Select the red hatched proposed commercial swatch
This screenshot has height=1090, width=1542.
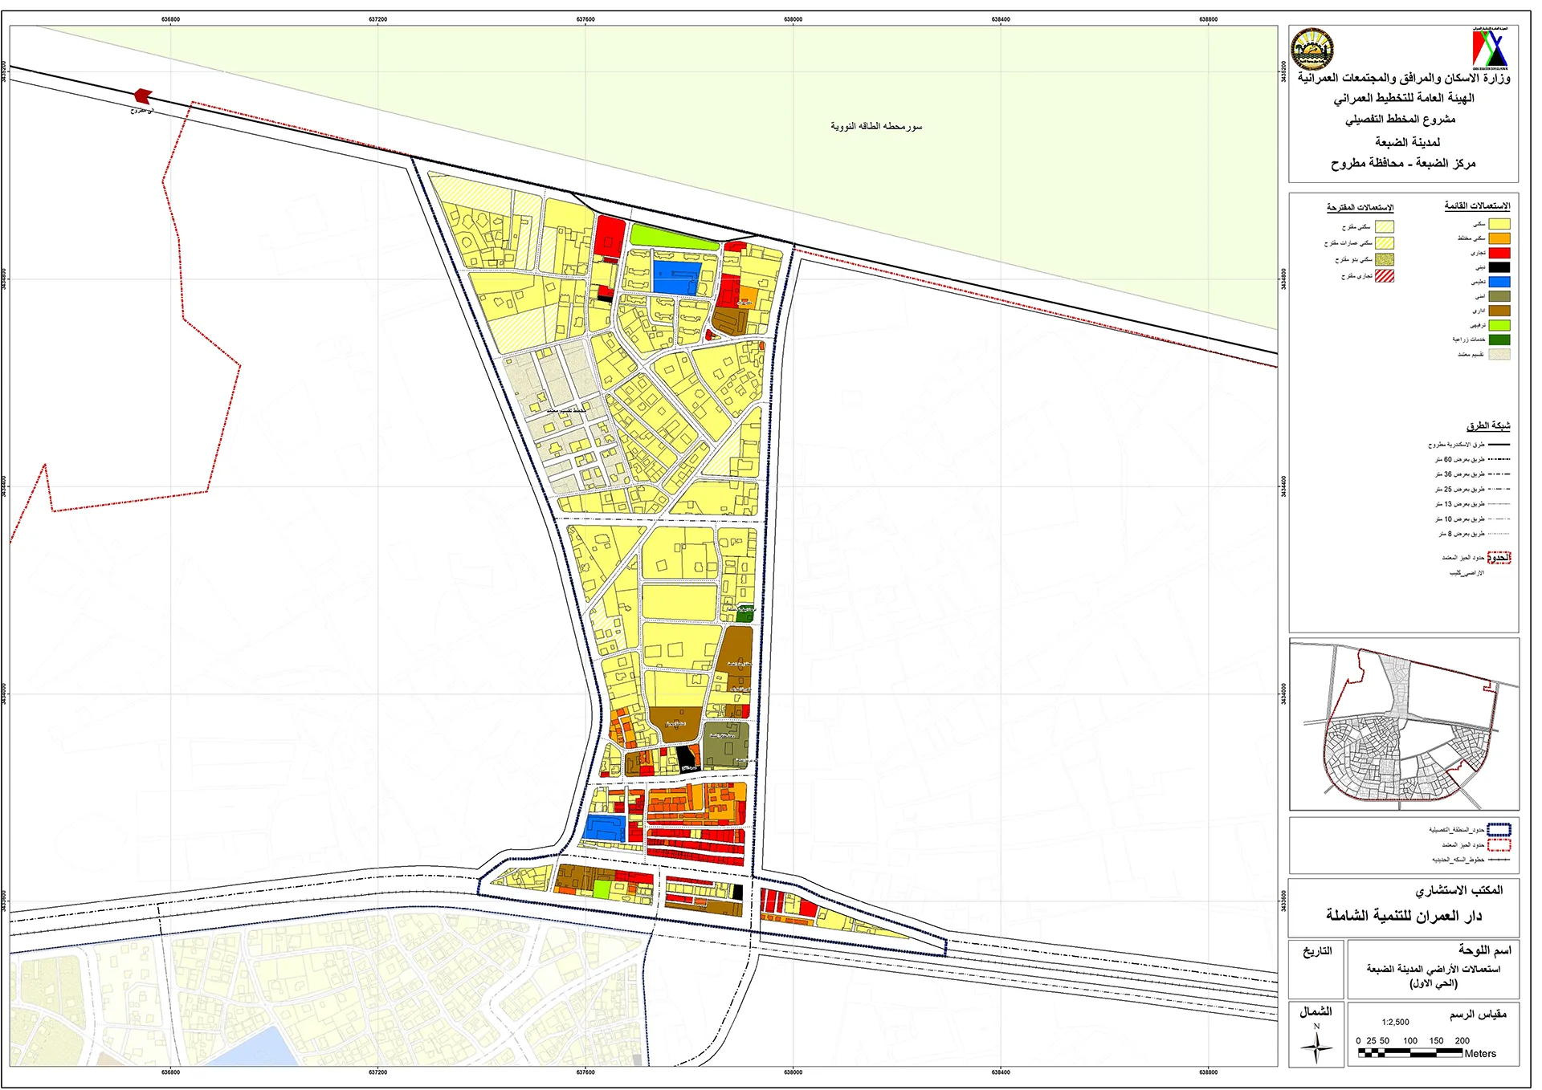pyautogui.click(x=1384, y=276)
